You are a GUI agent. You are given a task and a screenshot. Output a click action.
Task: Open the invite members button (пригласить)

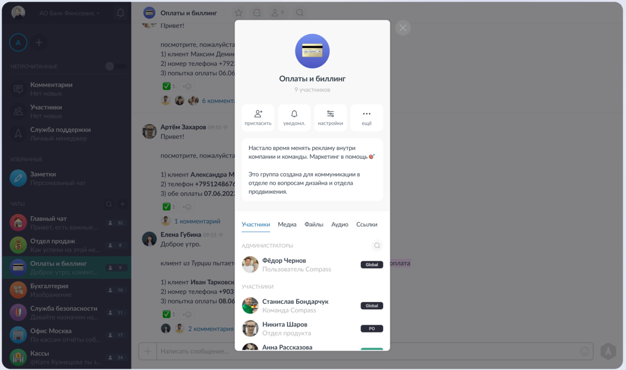(x=258, y=117)
